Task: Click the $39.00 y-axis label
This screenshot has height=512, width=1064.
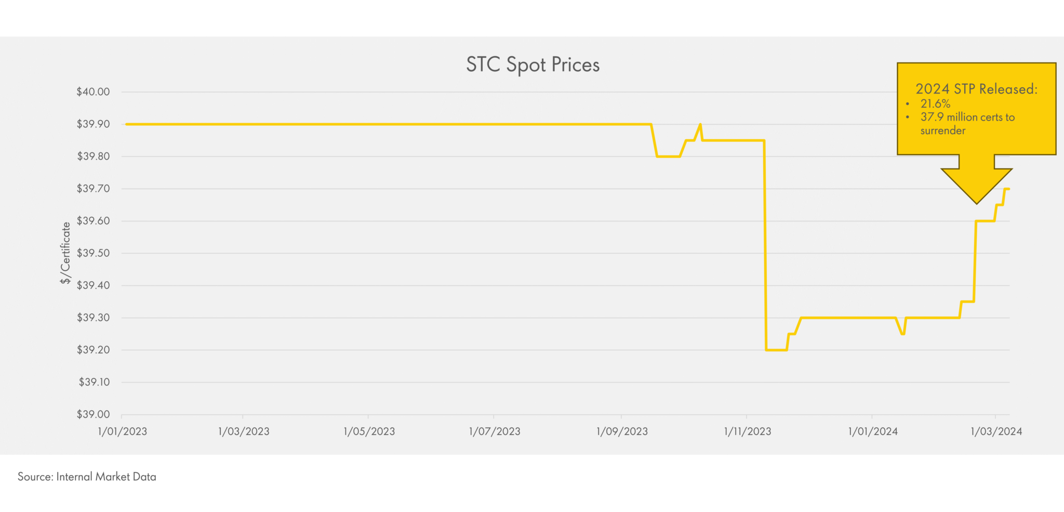Action: pos(94,414)
